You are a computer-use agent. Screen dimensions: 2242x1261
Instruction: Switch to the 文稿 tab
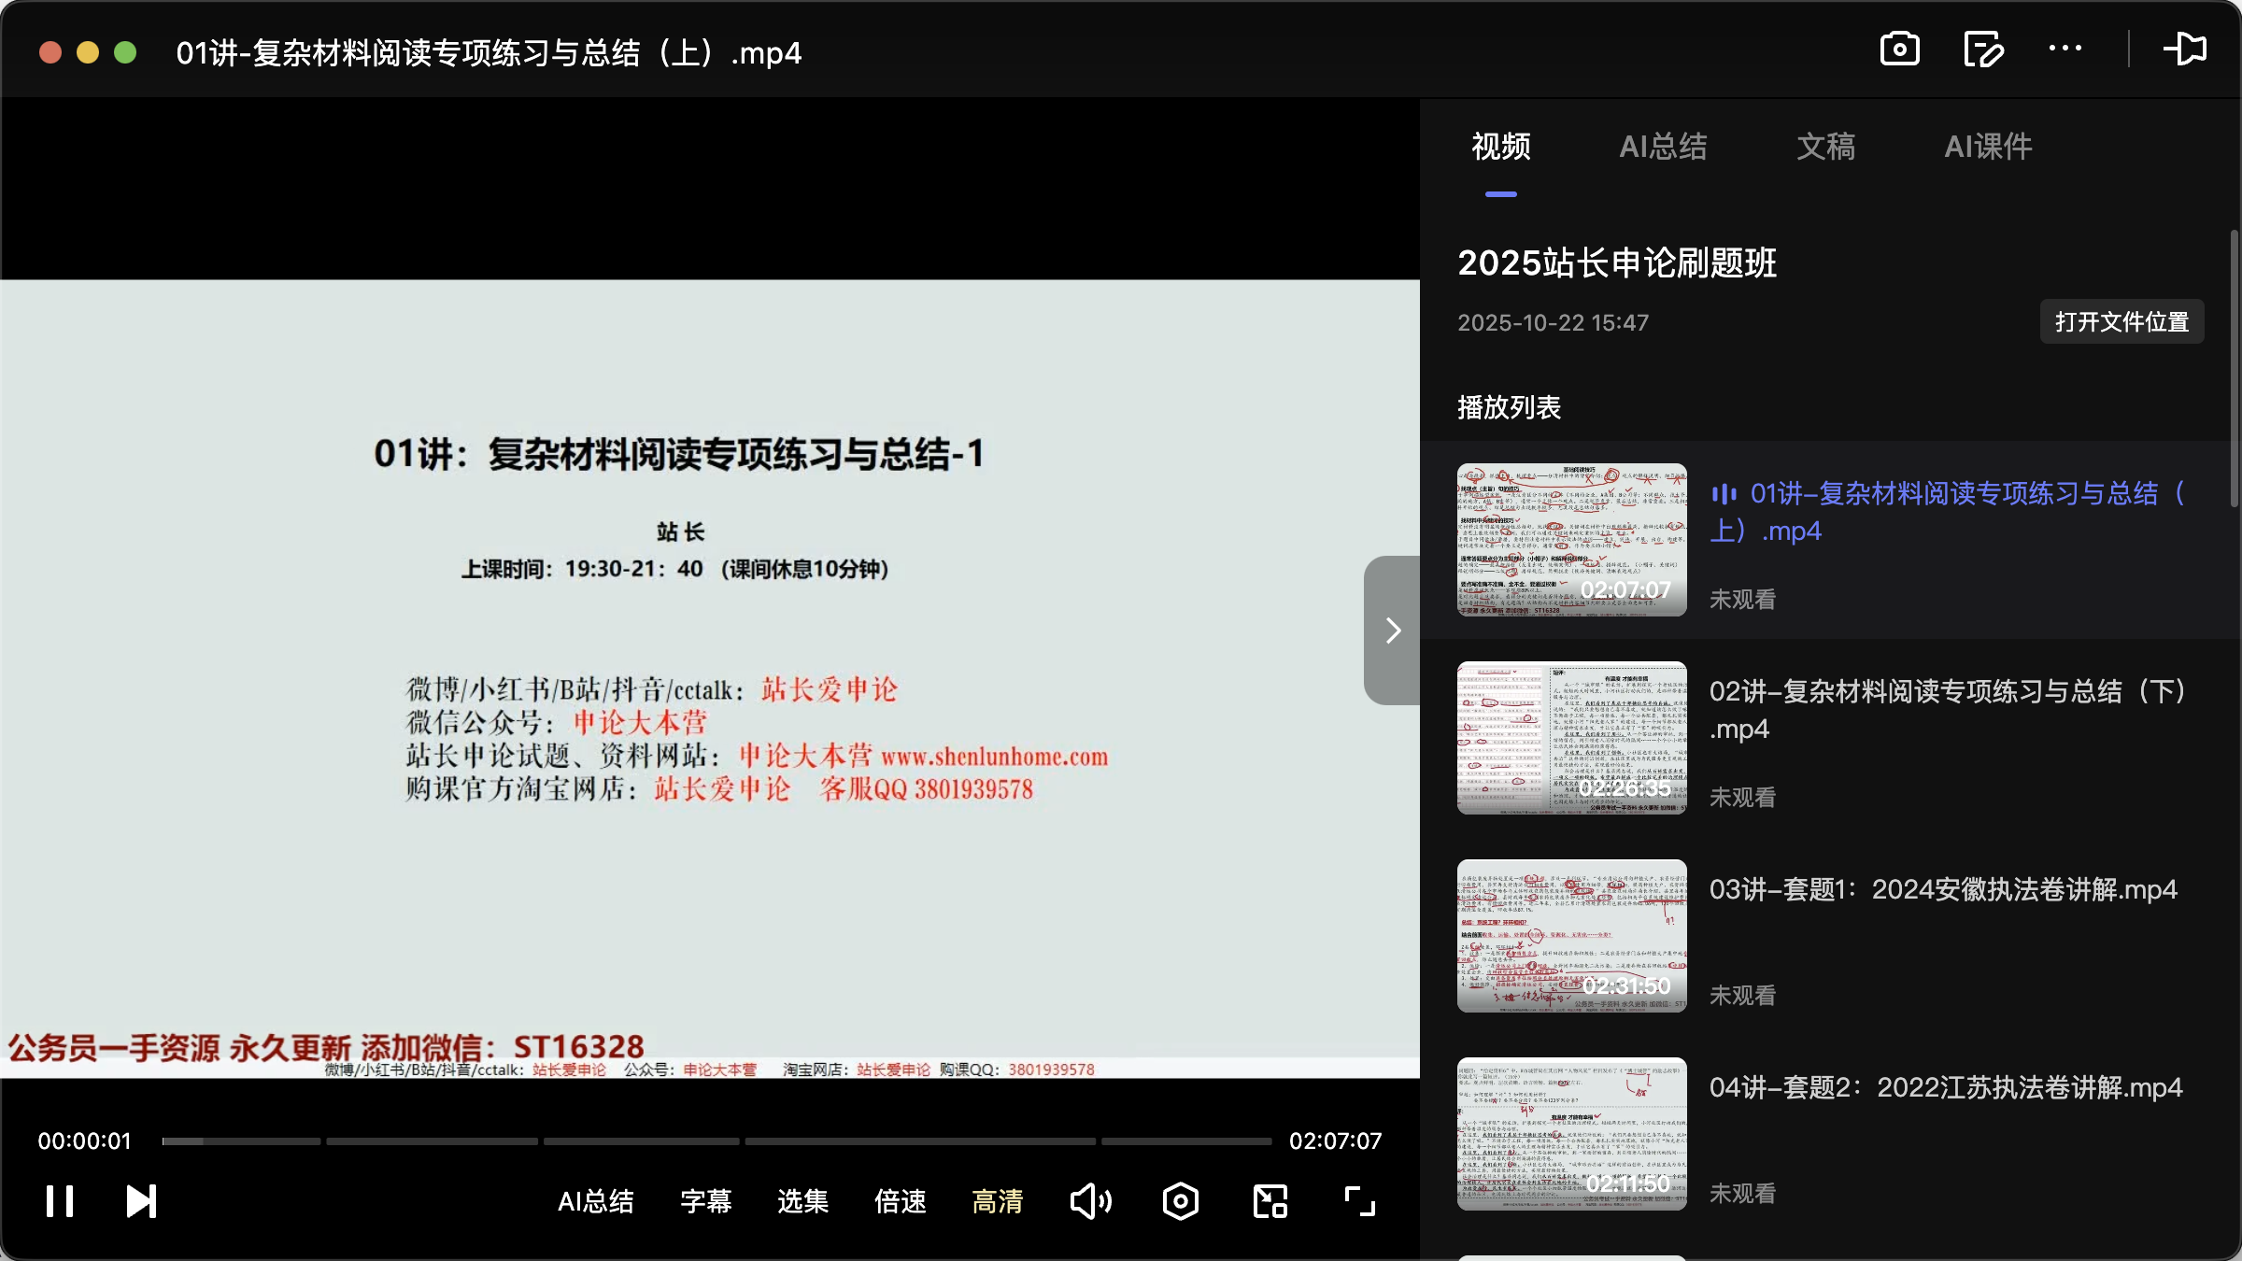click(1824, 147)
